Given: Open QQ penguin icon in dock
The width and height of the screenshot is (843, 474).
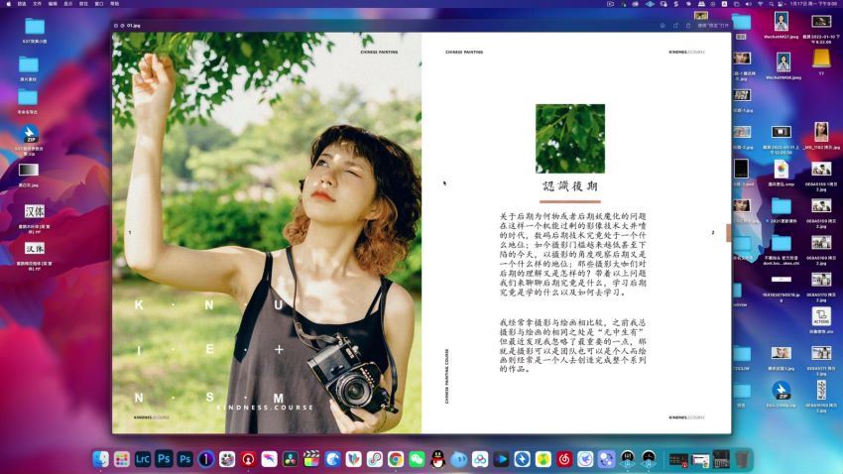Looking at the screenshot, I should tap(438, 459).
